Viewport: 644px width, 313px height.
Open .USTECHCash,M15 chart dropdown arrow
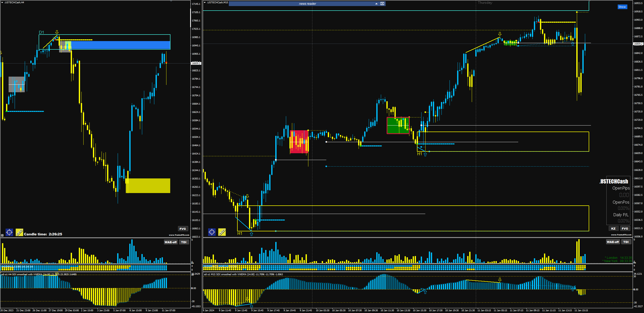[205, 2]
